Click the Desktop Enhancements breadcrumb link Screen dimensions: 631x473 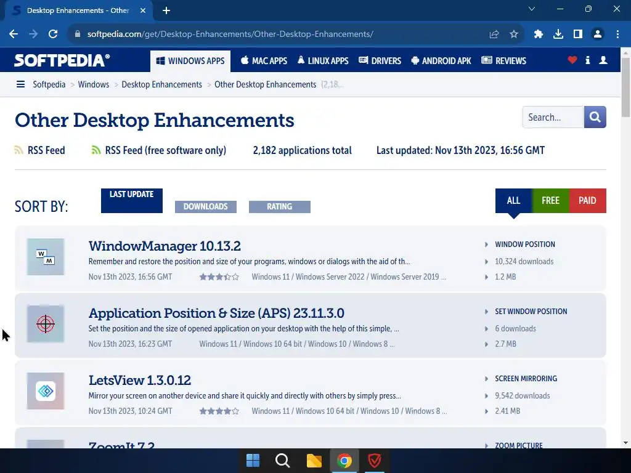(162, 84)
